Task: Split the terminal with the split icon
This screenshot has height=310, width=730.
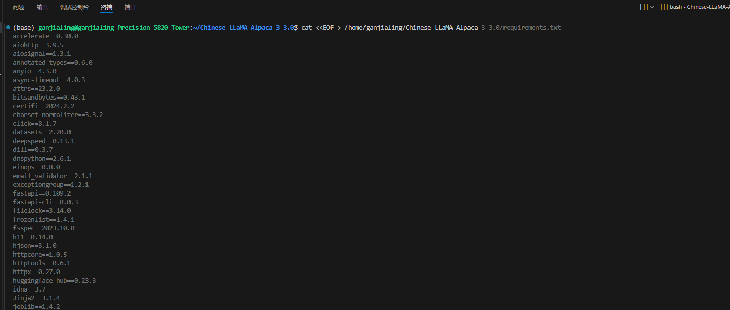Action: point(644,7)
